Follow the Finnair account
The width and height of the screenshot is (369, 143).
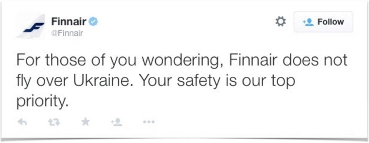pos(323,22)
